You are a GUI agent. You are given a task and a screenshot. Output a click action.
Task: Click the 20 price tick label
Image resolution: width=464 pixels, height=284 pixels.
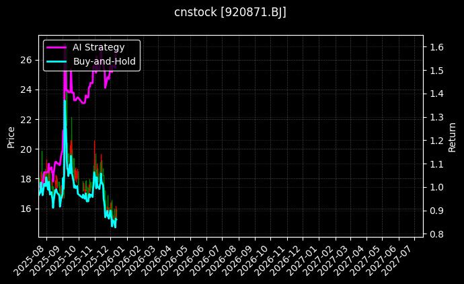pos(26,149)
